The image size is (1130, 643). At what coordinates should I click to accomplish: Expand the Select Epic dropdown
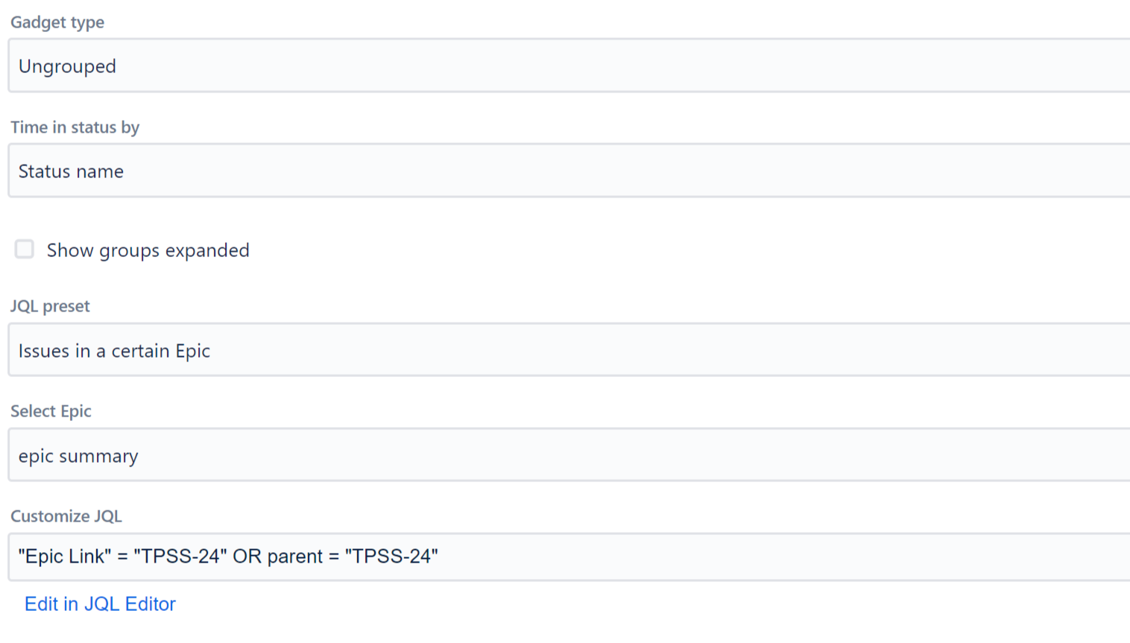(x=566, y=455)
